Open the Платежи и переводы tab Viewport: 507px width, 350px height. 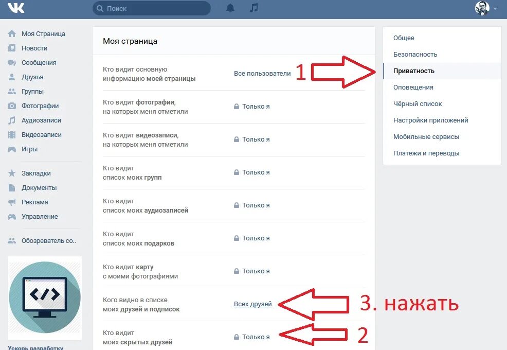click(426, 153)
